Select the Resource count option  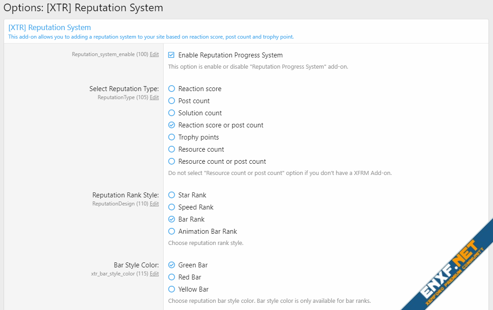pos(171,149)
